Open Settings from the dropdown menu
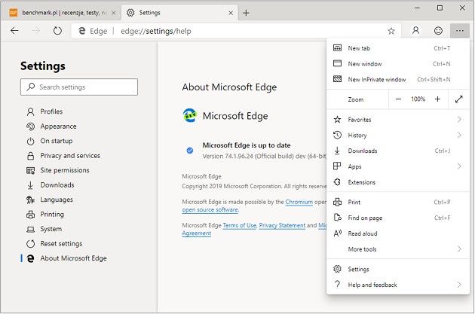This screenshot has height=314, width=475. tap(398, 270)
